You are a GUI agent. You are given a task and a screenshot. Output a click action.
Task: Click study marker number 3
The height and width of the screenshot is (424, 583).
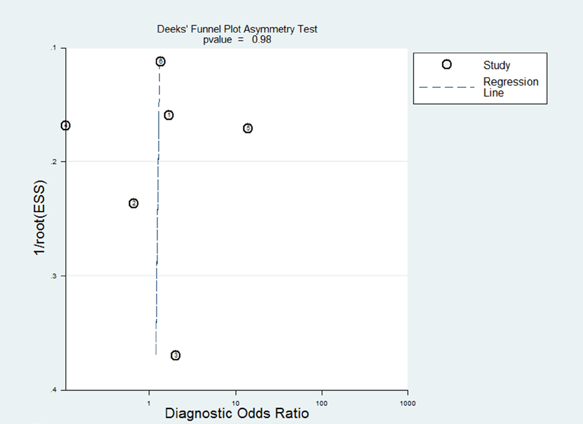click(176, 355)
